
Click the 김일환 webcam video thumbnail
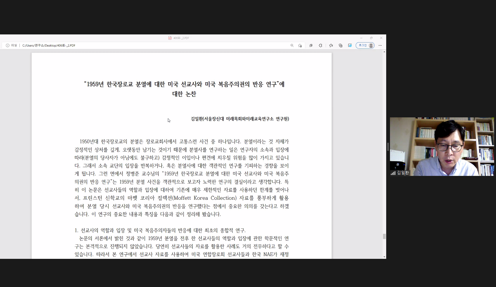tap(442, 146)
